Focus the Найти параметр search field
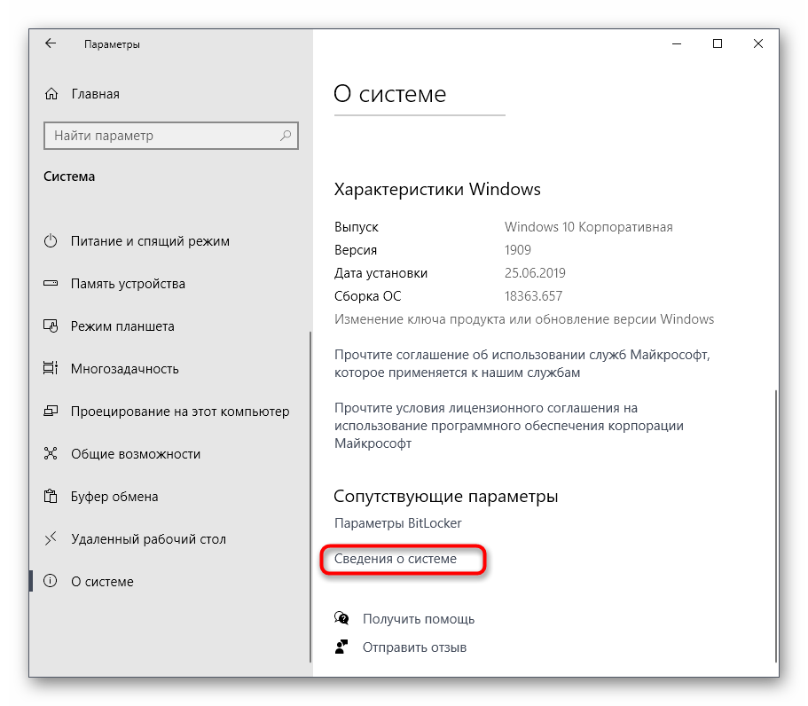This screenshot has height=706, width=808. (x=171, y=136)
